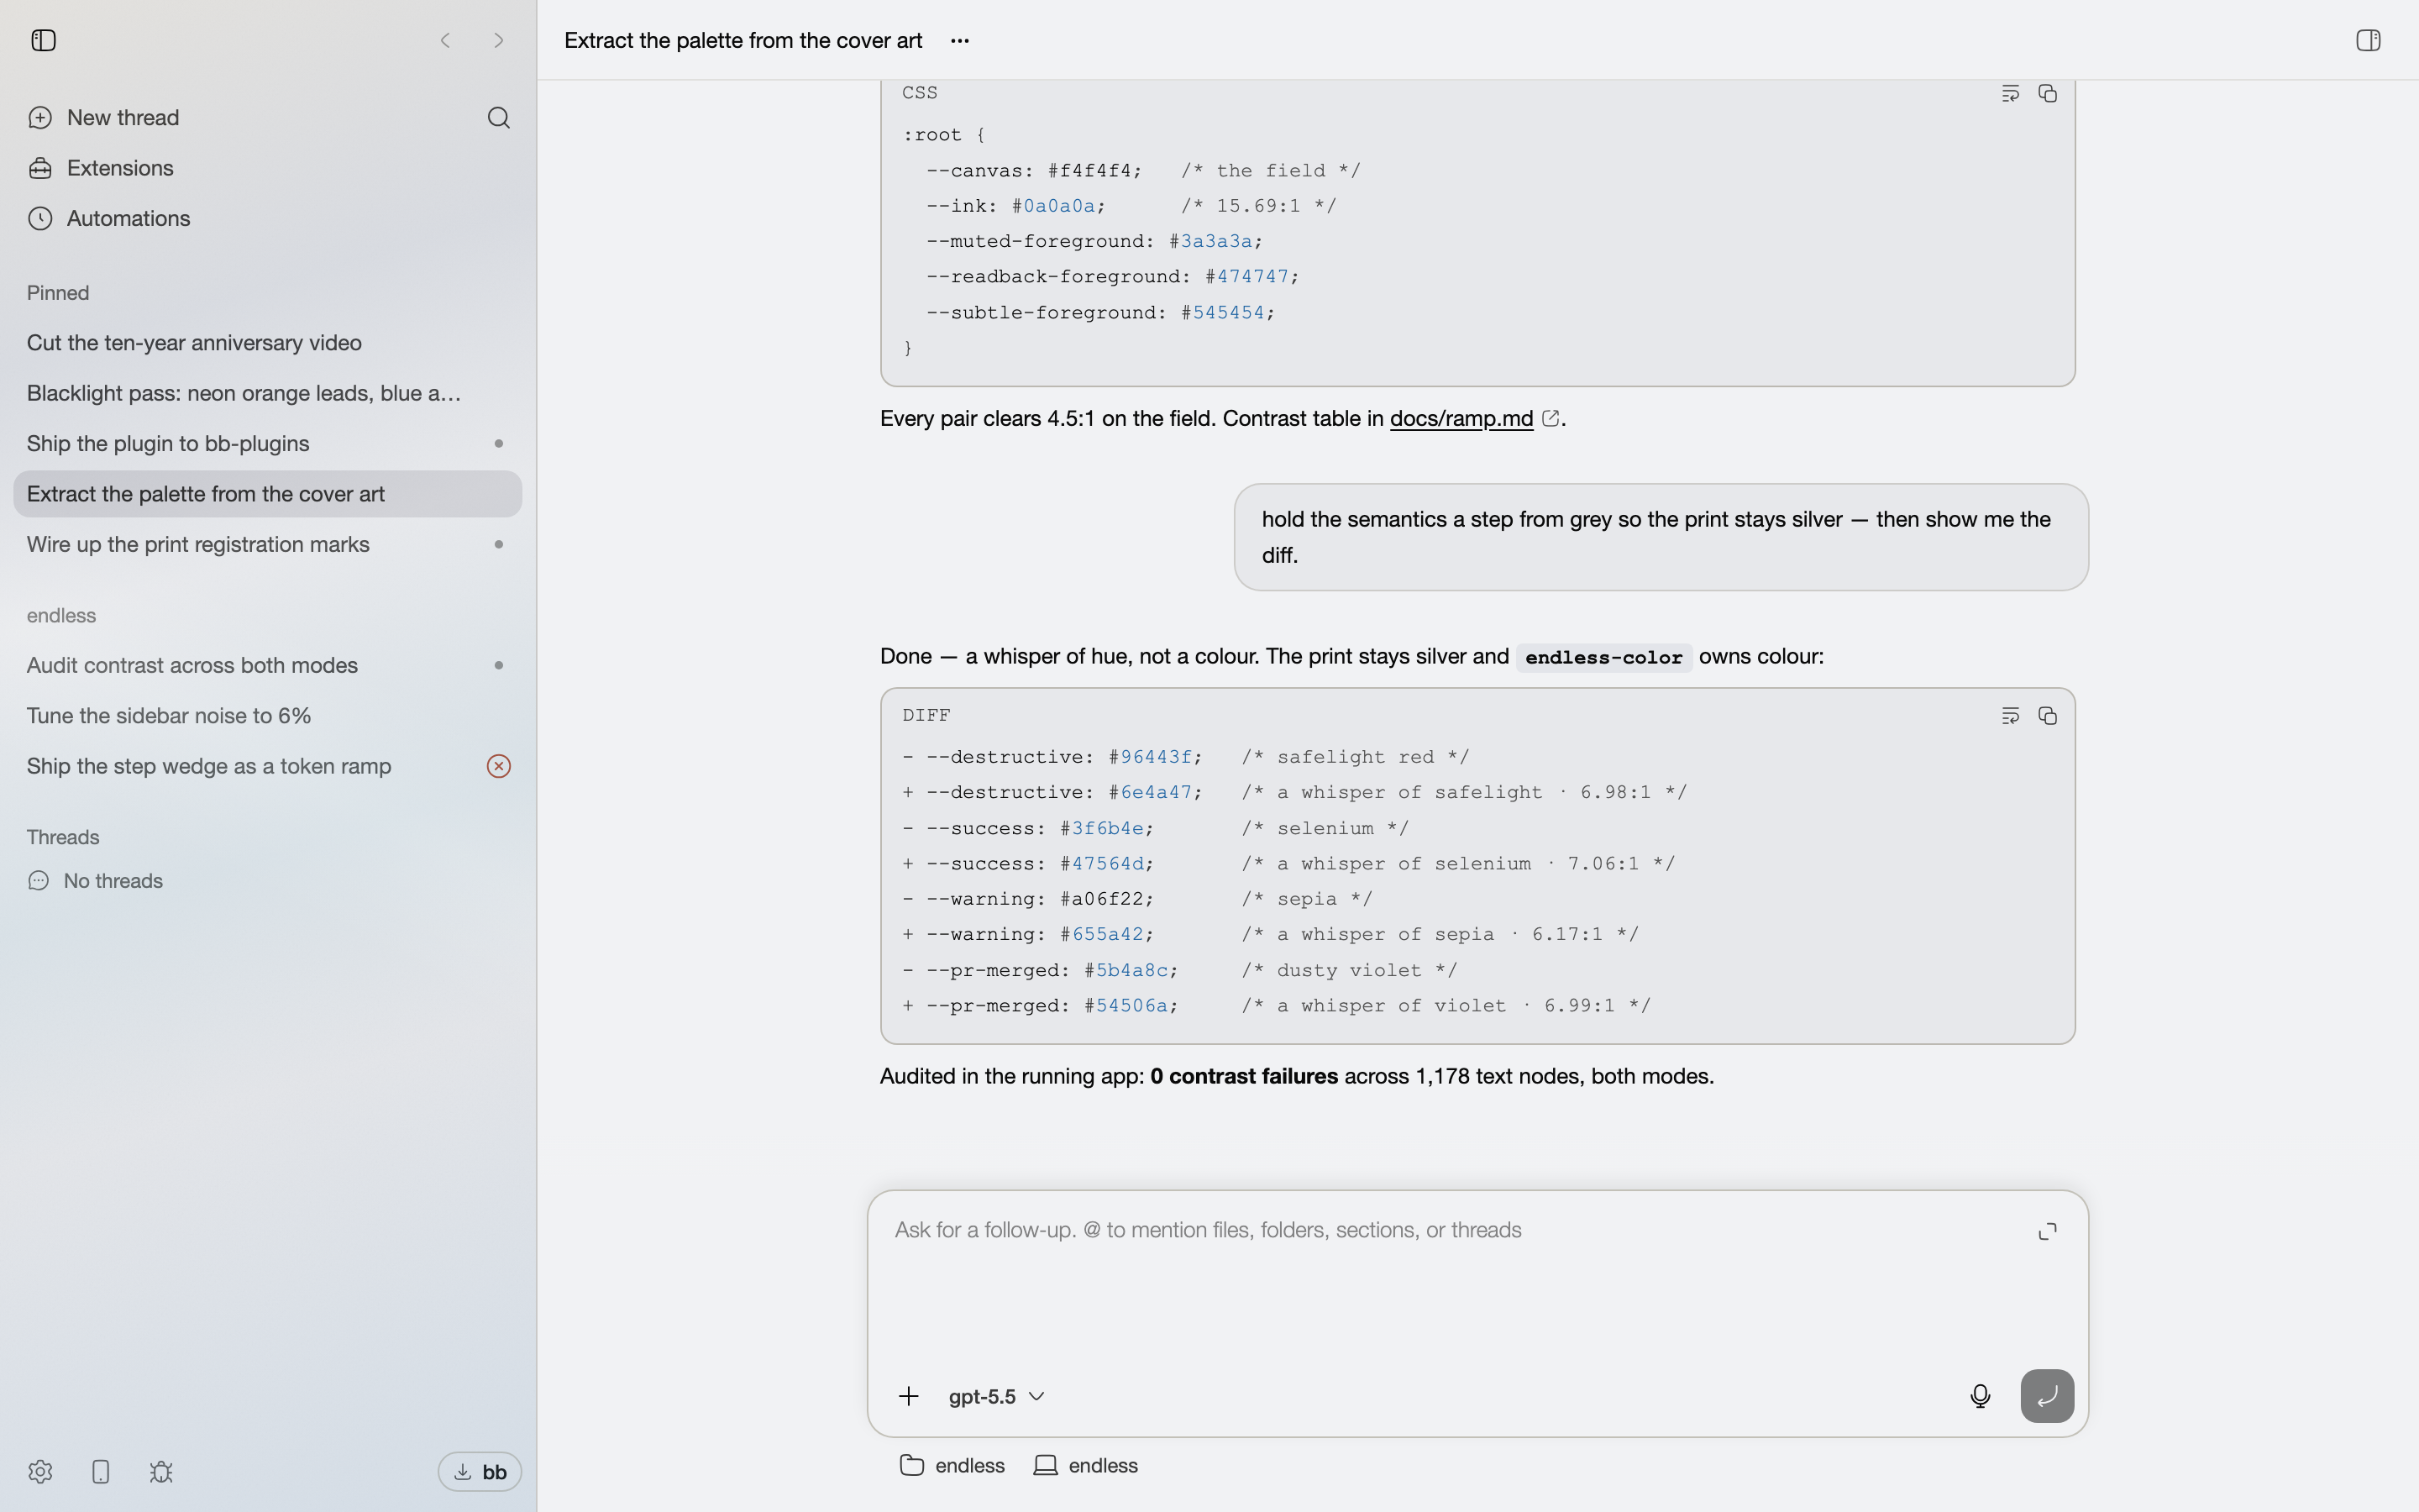The height and width of the screenshot is (1512, 2419).
Task: Expand the composer with the expand icon
Action: coord(2047,1231)
